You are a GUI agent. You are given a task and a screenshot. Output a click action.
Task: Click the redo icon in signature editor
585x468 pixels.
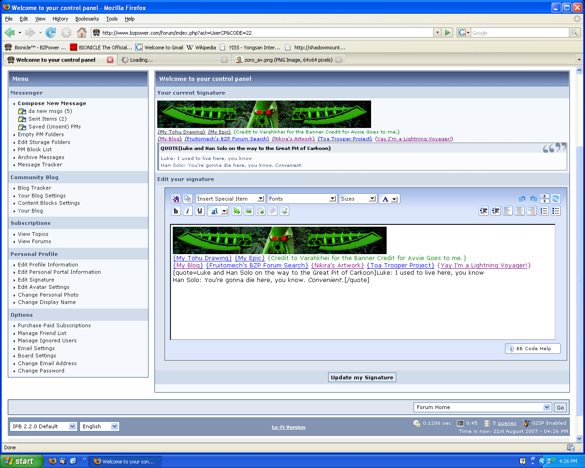pyautogui.click(x=533, y=199)
